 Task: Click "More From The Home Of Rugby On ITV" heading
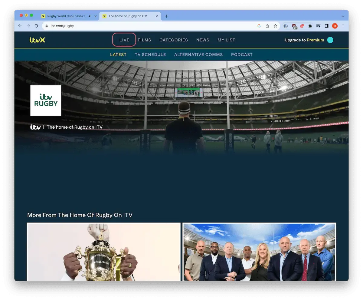(80, 215)
